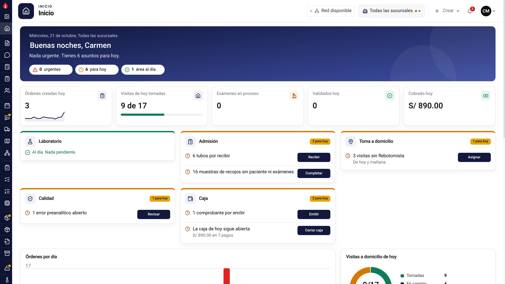Open the CM user avatar menu

[488, 11]
